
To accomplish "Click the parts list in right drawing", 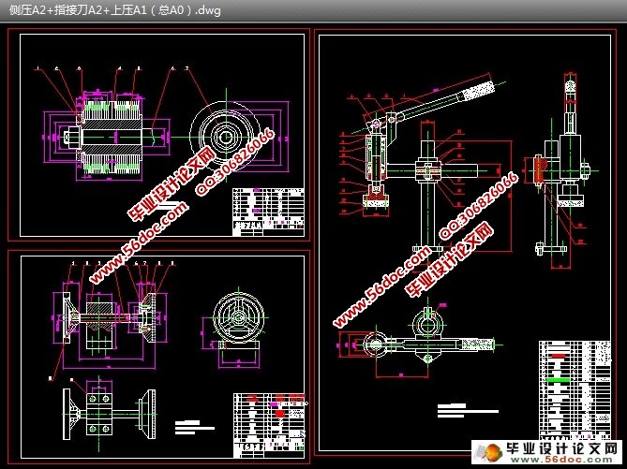I will (575, 390).
